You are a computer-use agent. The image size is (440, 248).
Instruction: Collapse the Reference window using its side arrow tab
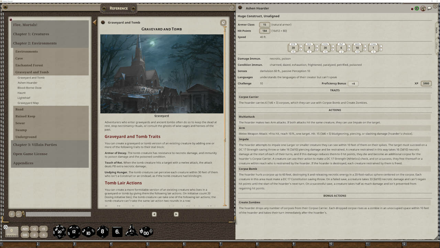94,22
